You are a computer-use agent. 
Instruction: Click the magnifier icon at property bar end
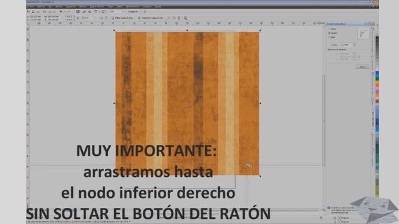point(186,18)
